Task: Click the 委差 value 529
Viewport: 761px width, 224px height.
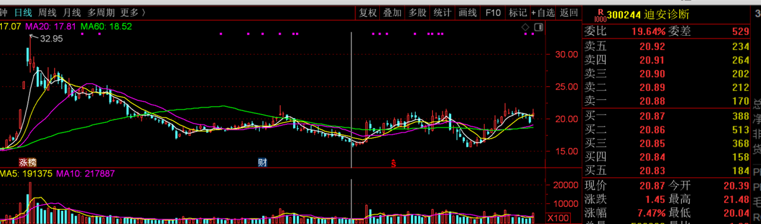Action: click(741, 31)
